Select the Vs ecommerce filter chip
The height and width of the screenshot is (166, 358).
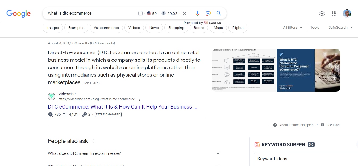[106, 28]
